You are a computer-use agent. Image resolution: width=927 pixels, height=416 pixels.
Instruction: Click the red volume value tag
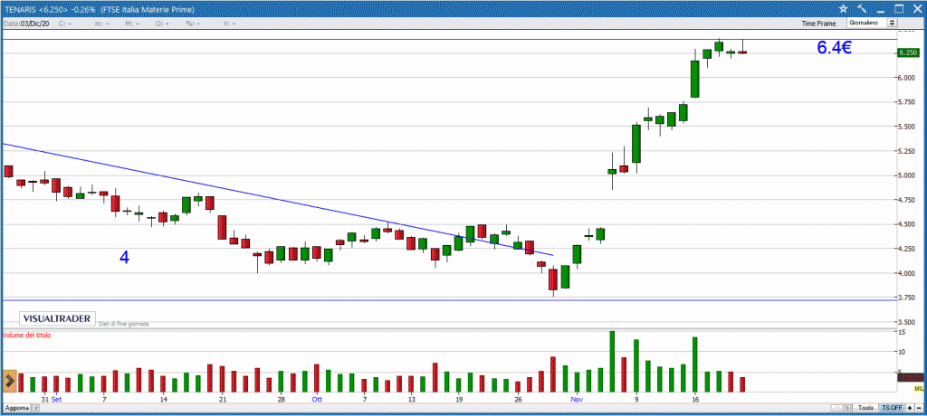[911, 377]
